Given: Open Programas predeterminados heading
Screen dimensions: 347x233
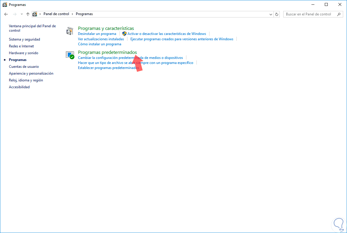Looking at the screenshot, I should coord(107,52).
